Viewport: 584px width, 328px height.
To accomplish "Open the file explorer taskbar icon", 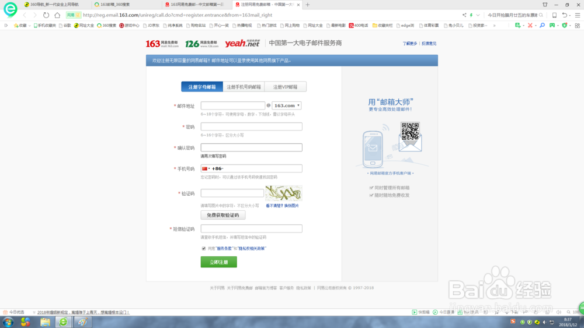I will (x=45, y=322).
